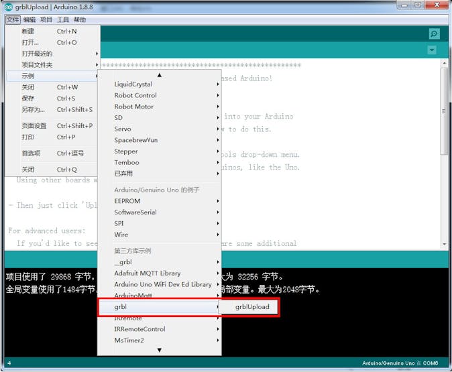The width and height of the screenshot is (452, 372).
Task: Maximize the Arduino window
Action: pos(418,5)
